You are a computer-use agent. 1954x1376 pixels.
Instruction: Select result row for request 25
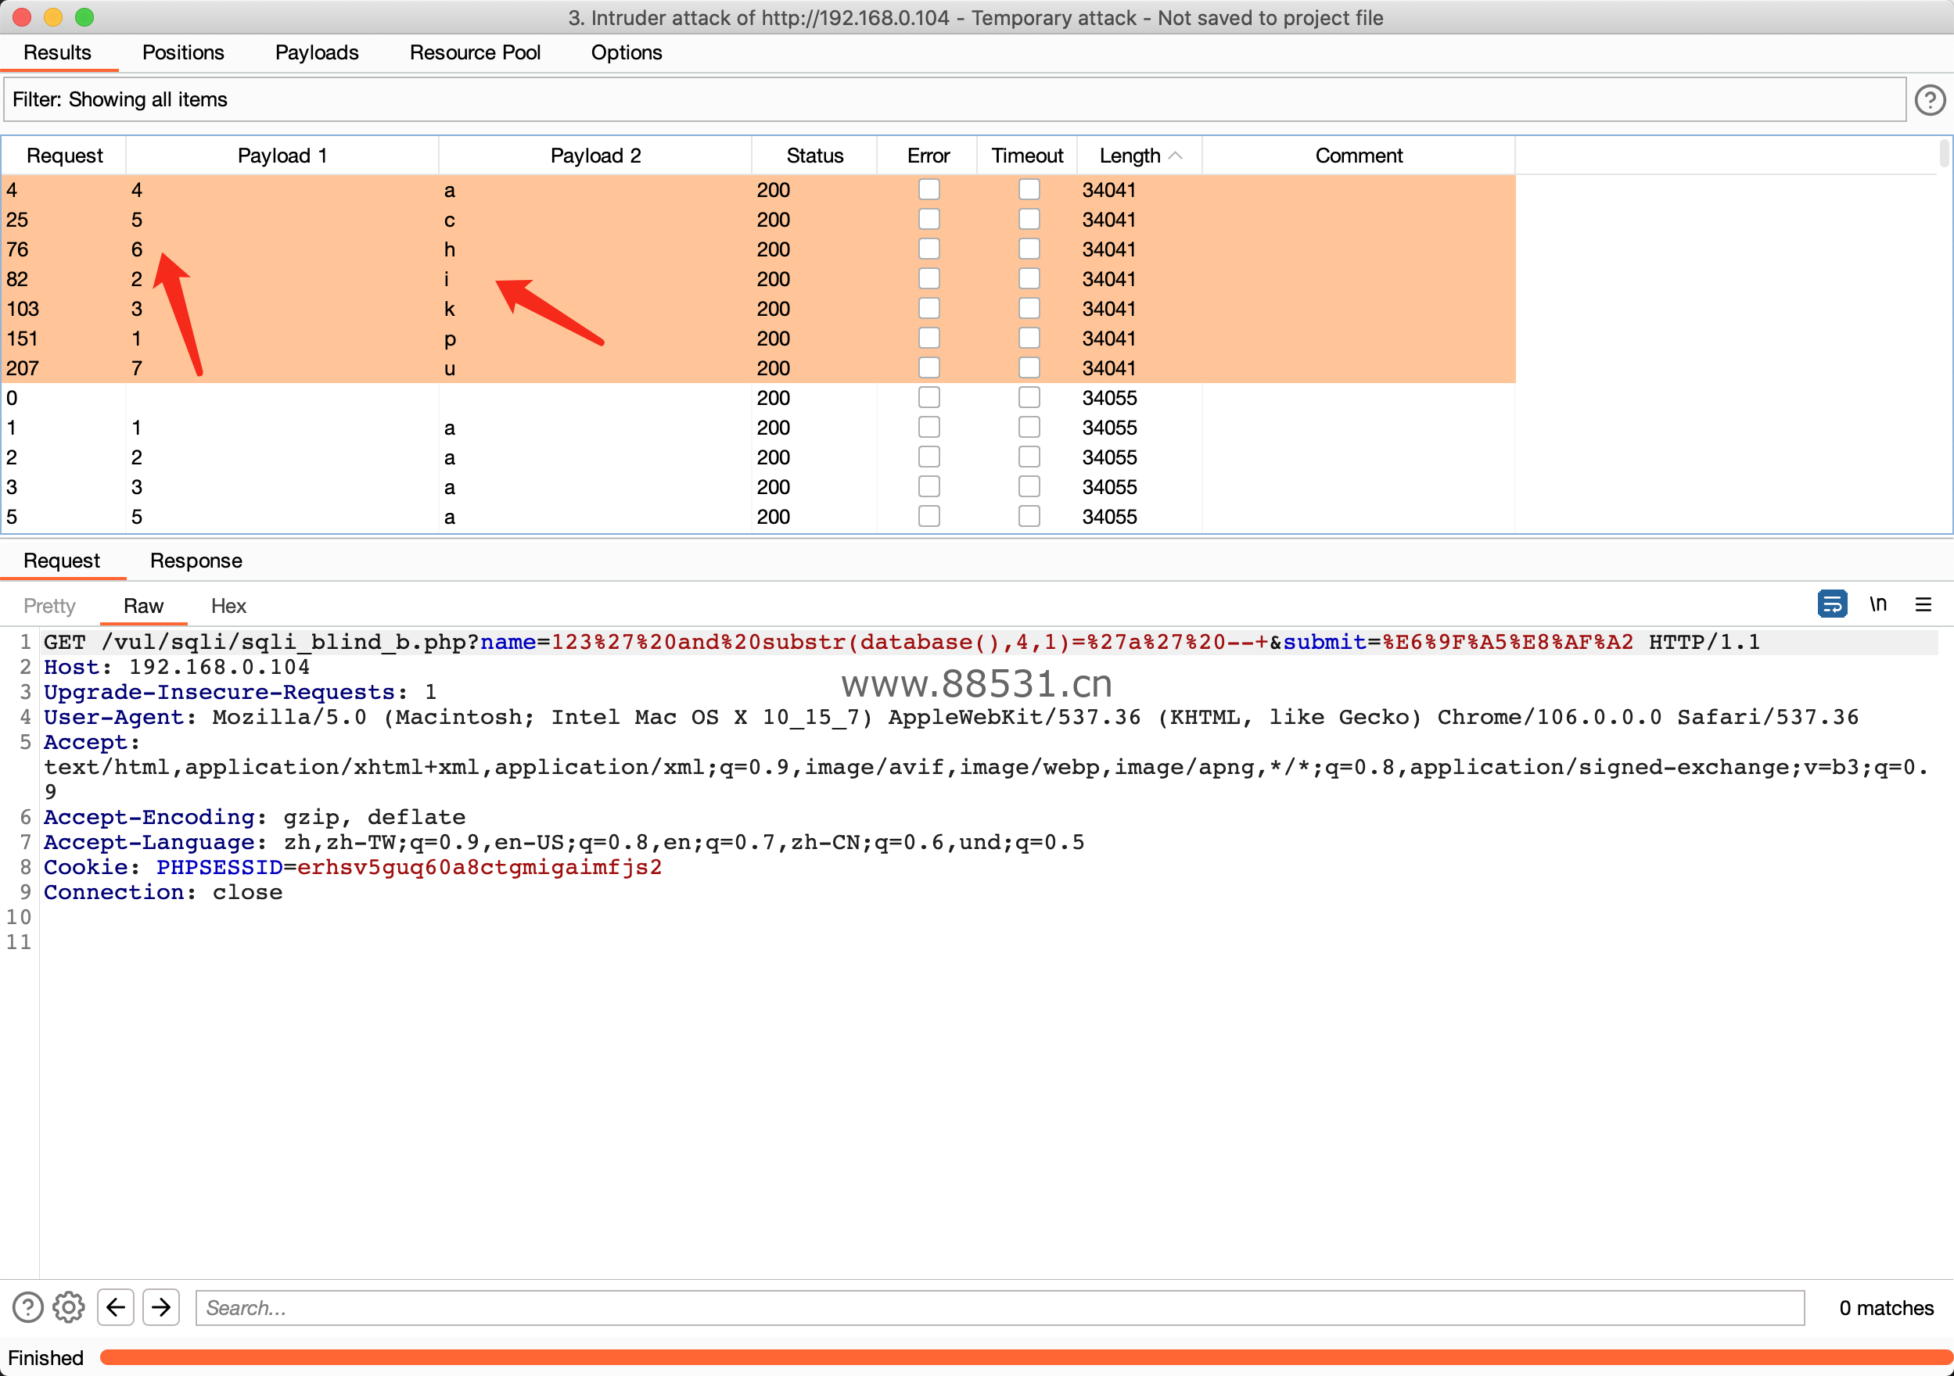[758, 220]
